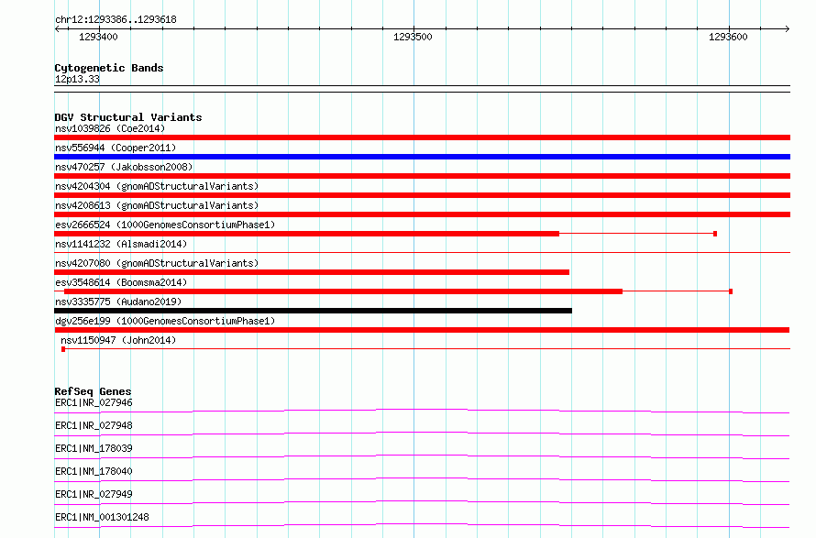Click the DGV Structural Variants track title
Viewport: 816px width, 538px height.
click(128, 117)
